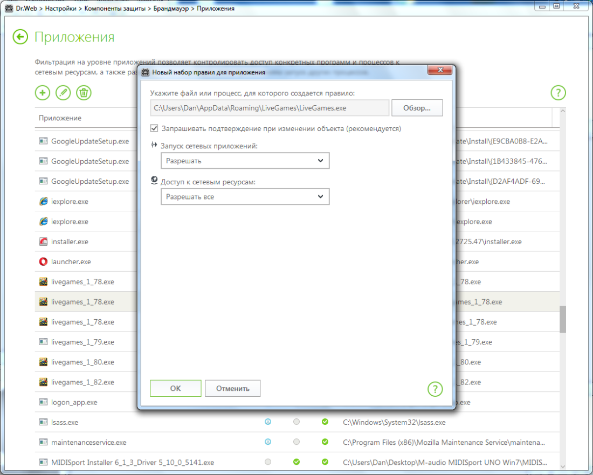The image size is (593, 475).
Task: Click the grey circle in maintenanceservice.exe row
Action: [296, 442]
